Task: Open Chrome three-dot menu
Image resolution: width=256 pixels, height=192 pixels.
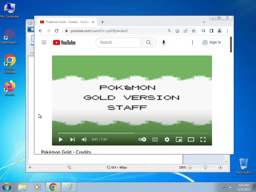Action: coord(227,31)
